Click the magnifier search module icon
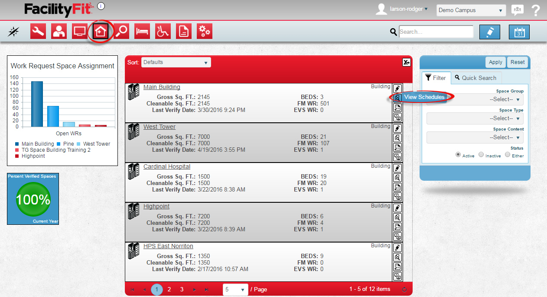The height and width of the screenshot is (297, 547). (x=121, y=31)
